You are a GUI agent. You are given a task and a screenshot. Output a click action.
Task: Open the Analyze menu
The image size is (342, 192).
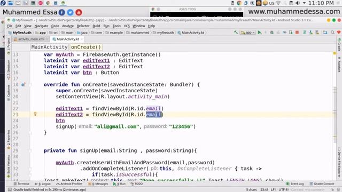coord(68,26)
